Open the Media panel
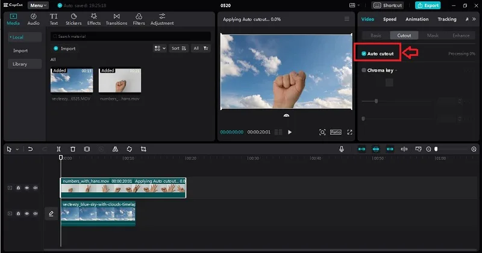 click(13, 19)
